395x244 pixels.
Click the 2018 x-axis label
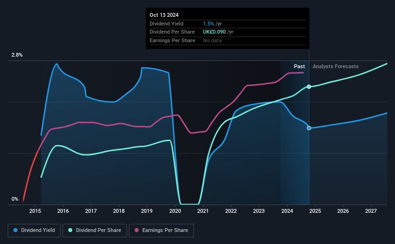click(x=119, y=211)
